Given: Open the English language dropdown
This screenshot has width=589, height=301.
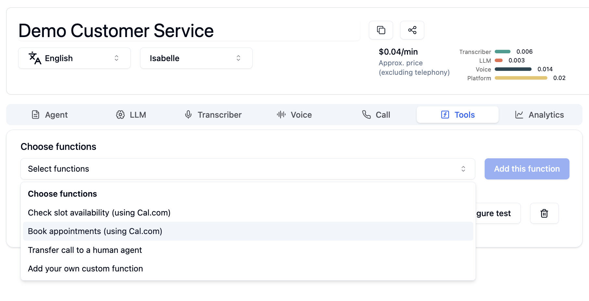Looking at the screenshot, I should pos(74,58).
